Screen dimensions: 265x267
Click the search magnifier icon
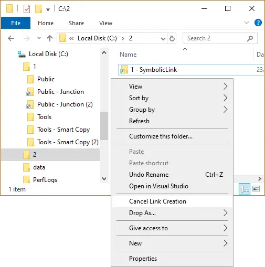coord(250,38)
